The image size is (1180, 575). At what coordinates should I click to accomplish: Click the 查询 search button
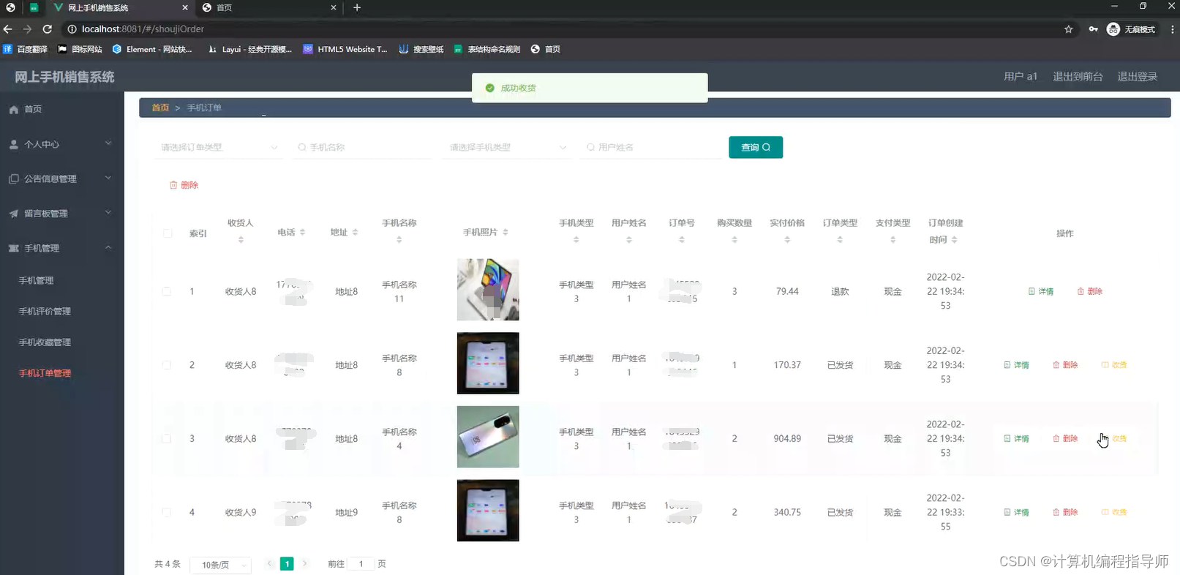tap(756, 147)
